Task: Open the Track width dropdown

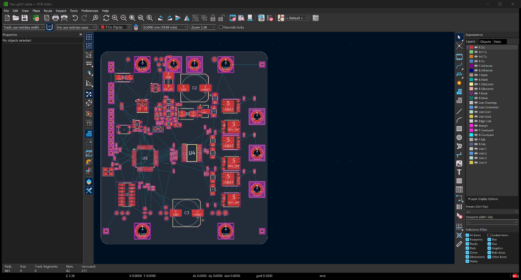Action: [24, 27]
